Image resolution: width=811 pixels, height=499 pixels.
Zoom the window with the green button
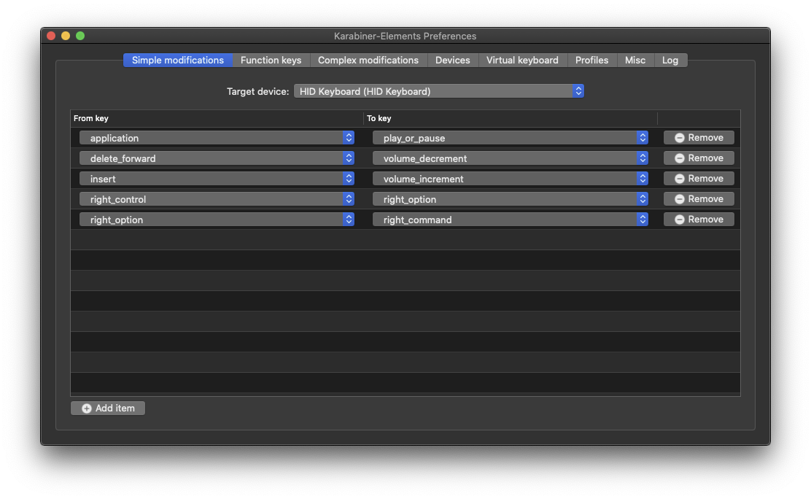[80, 36]
